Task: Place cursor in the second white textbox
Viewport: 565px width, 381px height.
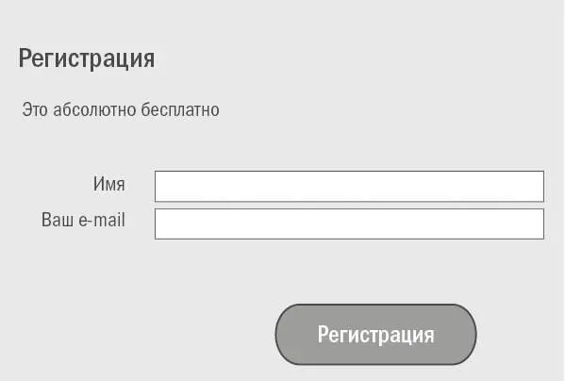Action: [349, 224]
